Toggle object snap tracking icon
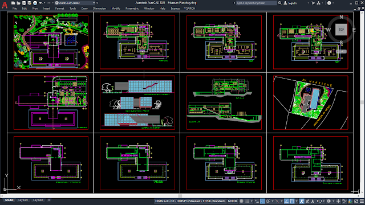Screen dimensions: 365x205 (286, 201)
